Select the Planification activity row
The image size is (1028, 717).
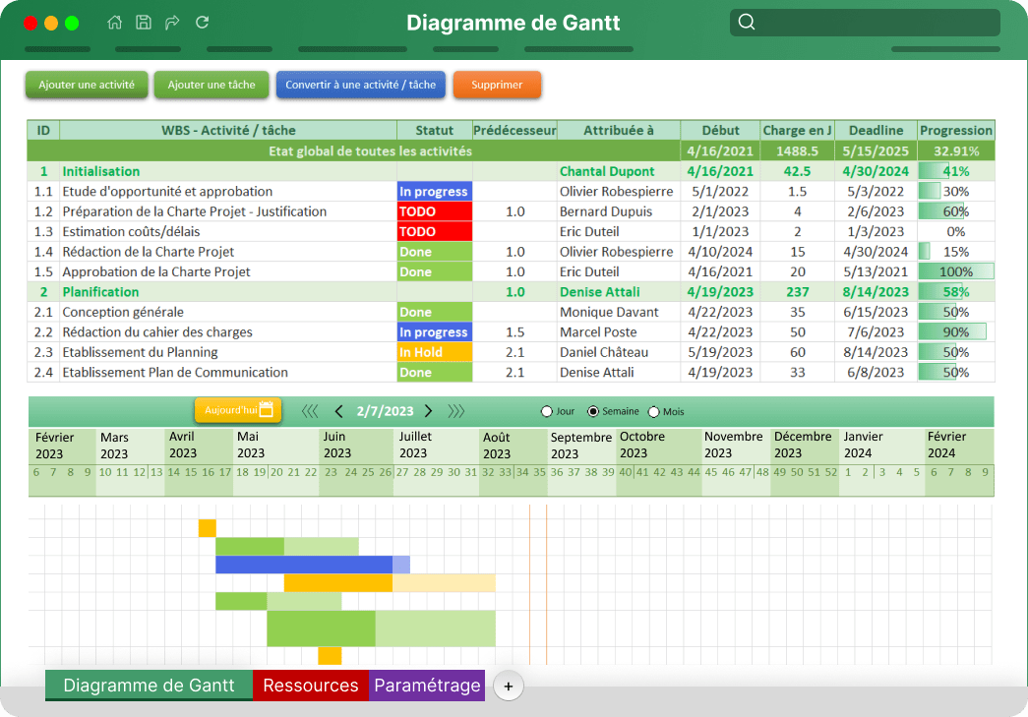point(511,292)
